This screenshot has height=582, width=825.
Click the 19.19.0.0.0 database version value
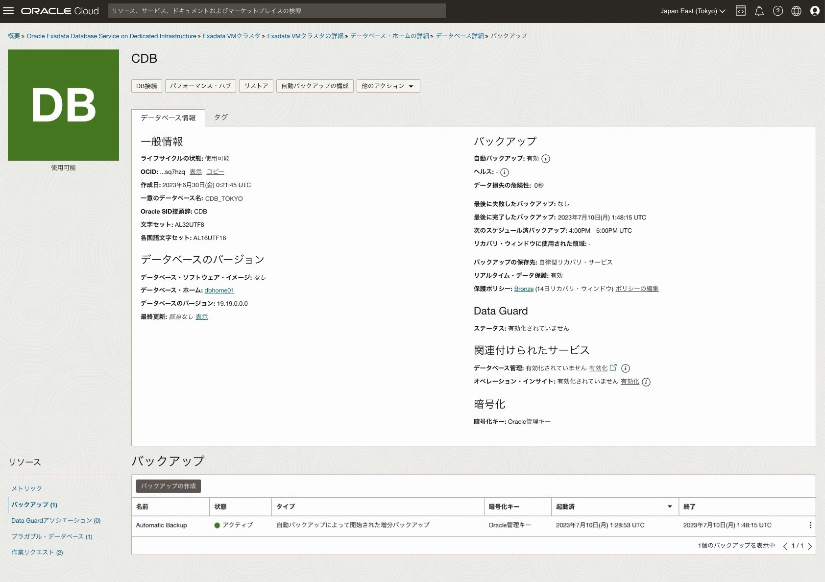coord(232,304)
